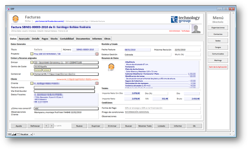The width and height of the screenshot is (248, 149).
Task: Open the Cliente lookup arrow
Action: [32, 83]
